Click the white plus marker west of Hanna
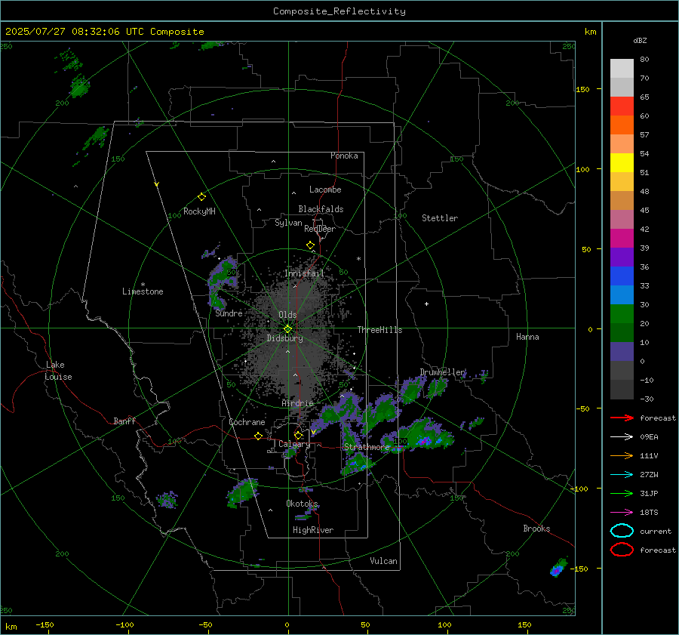Image resolution: width=679 pixels, height=635 pixels. 426,304
